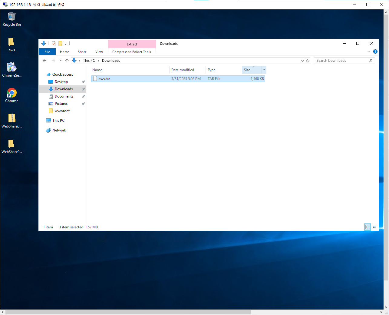
Task: Click the Properties quick access toolbar icon
Action: (54, 44)
